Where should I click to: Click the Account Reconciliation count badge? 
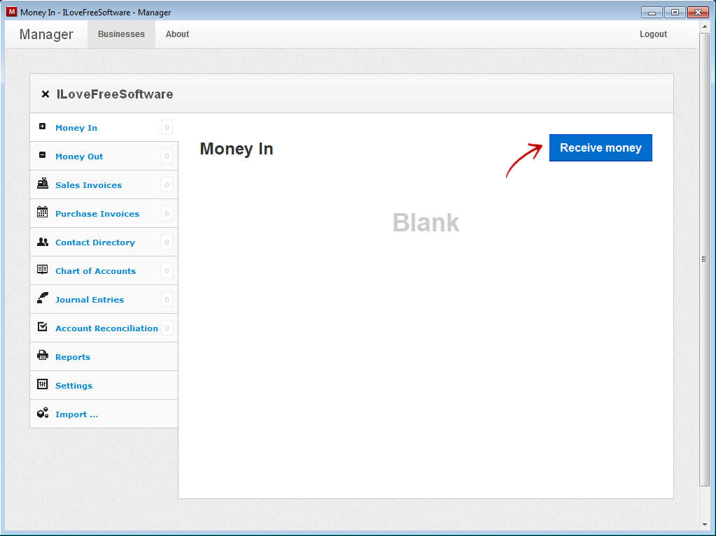[x=167, y=328]
